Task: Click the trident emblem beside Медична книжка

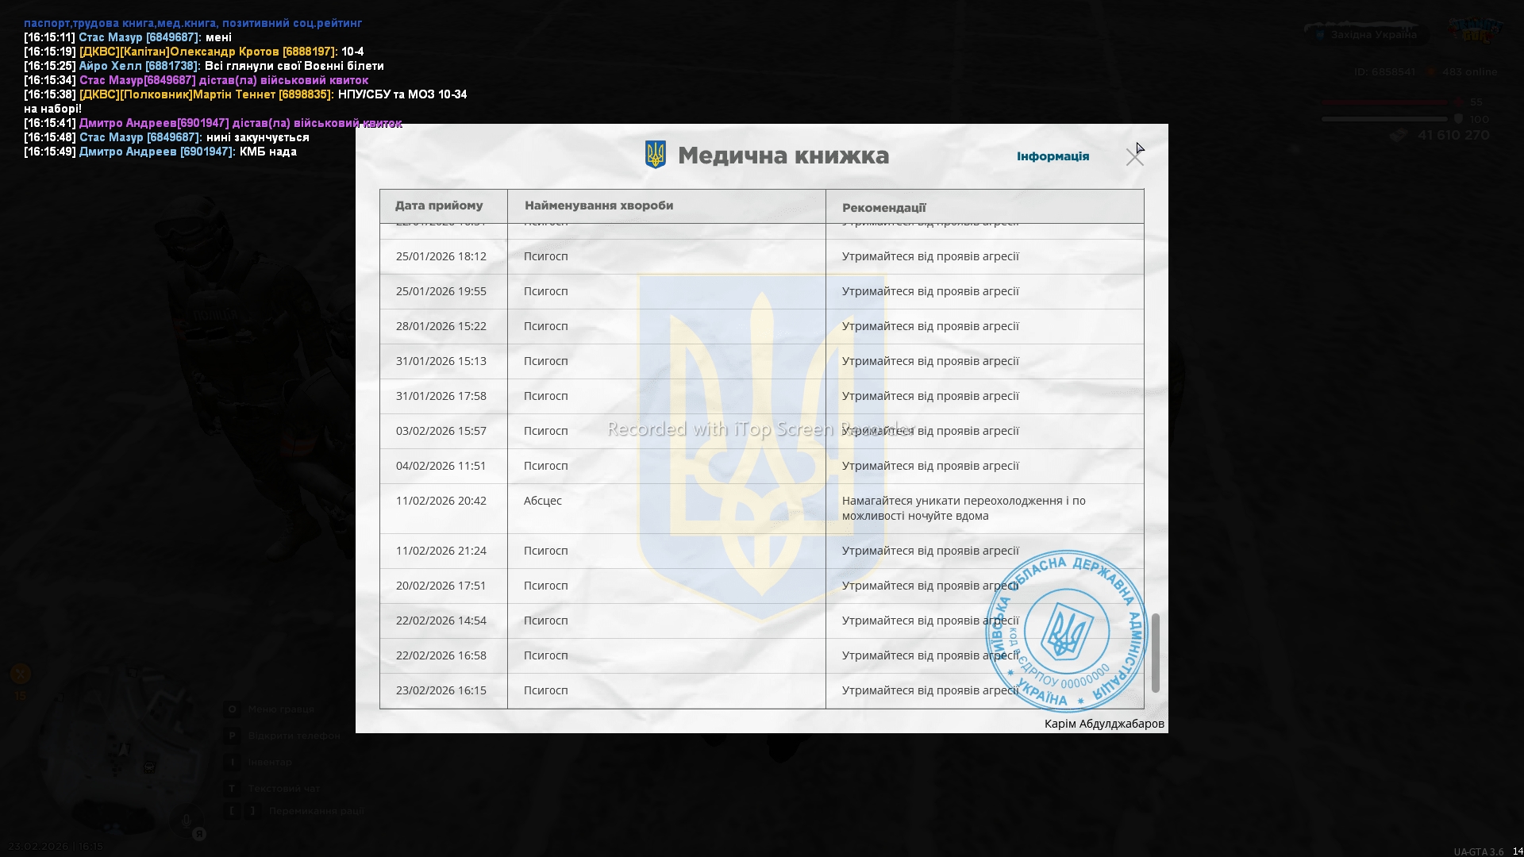Action: click(x=655, y=155)
